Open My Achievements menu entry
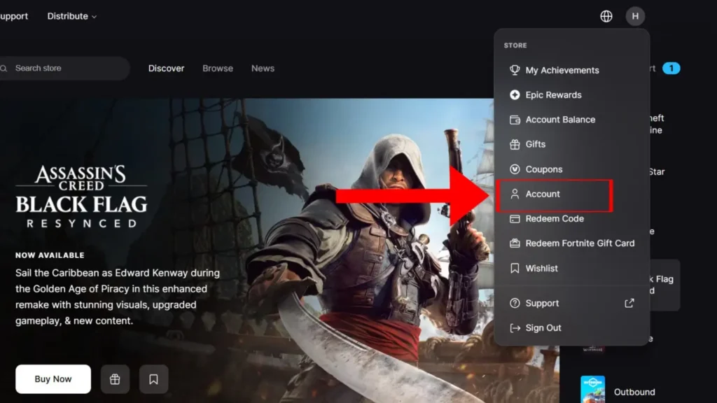The width and height of the screenshot is (717, 403). tap(571, 70)
